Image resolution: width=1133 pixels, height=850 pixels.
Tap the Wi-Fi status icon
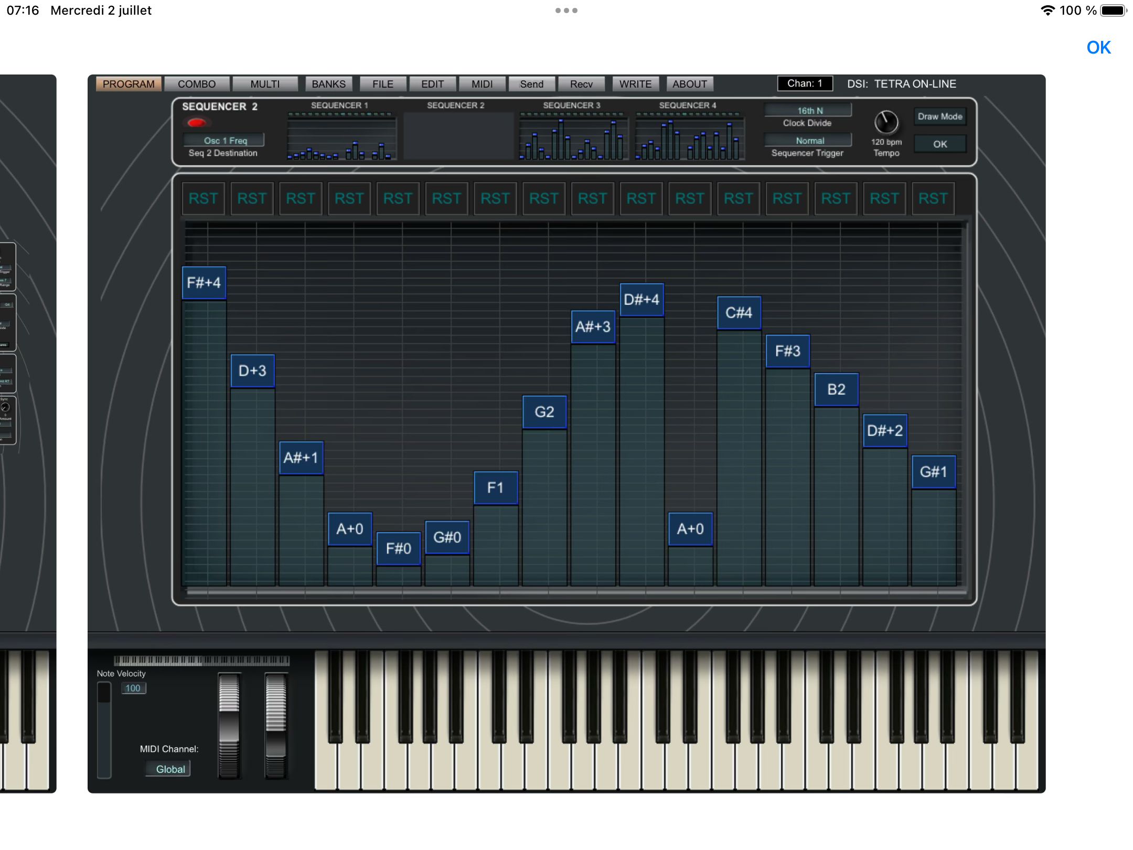[1048, 10]
